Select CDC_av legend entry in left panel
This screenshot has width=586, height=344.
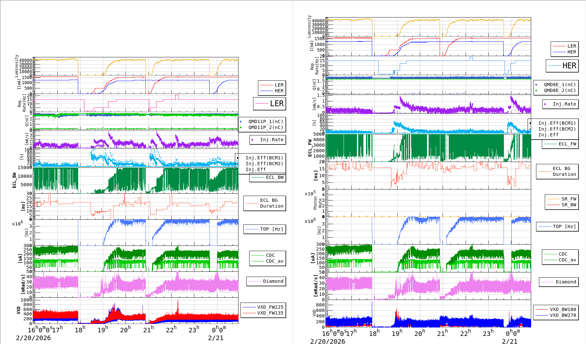(275, 261)
